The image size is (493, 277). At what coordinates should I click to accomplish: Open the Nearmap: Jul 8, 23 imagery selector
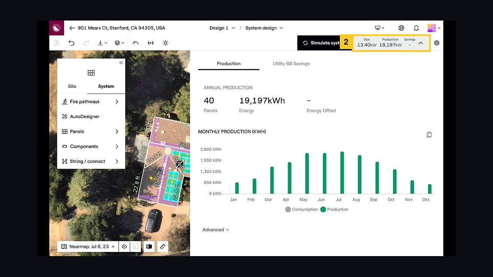88,247
